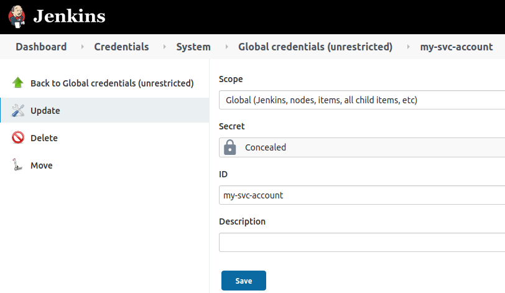Expand the arrow right after Credentials breadcrumb

[x=164, y=47]
